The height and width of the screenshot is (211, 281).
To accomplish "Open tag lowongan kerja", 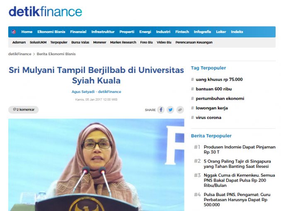I will pos(212,108).
